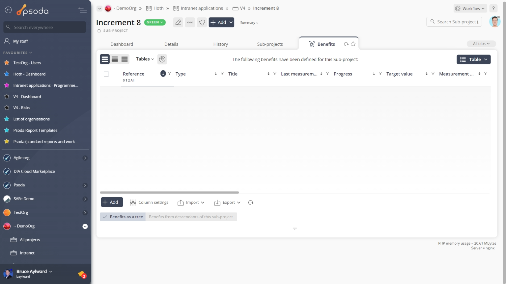Collapse the FAVOURITES section

(x=18, y=53)
